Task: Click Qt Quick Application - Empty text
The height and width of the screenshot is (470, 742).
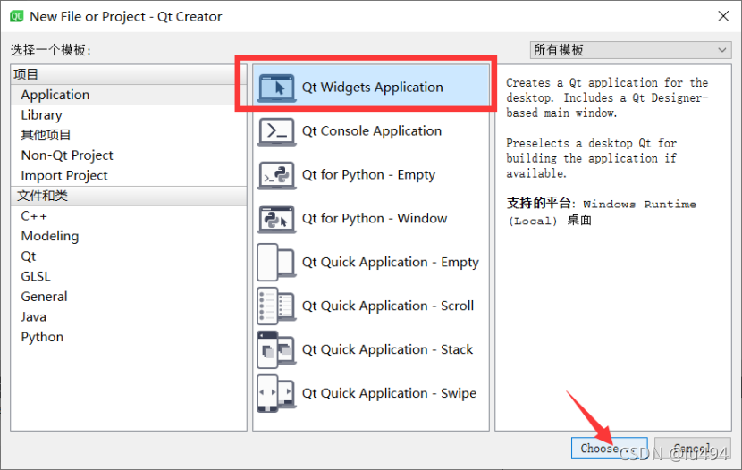Action: click(391, 263)
